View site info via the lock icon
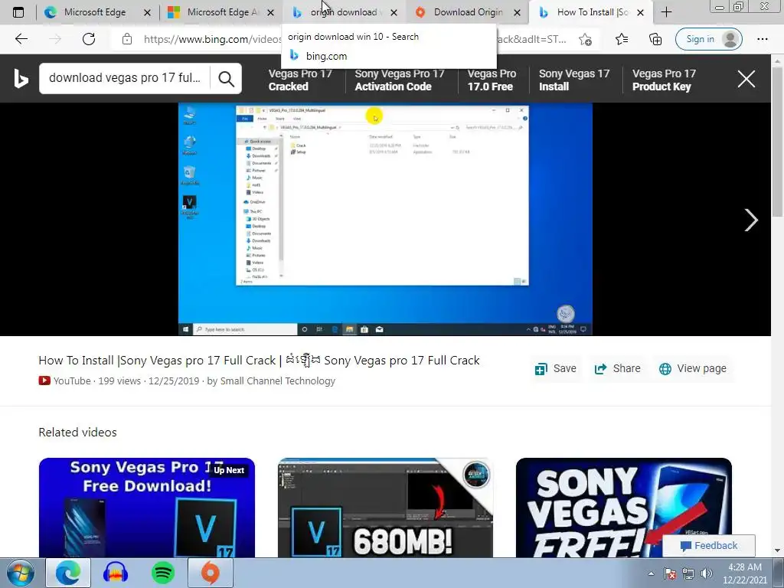 point(127,39)
